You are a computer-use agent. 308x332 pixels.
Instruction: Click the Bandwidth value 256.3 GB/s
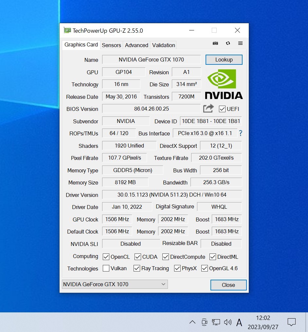click(216, 182)
